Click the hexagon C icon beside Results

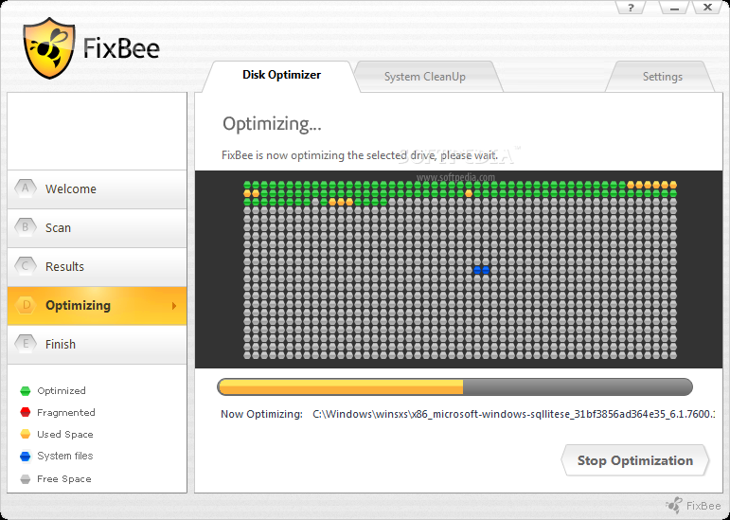point(26,266)
